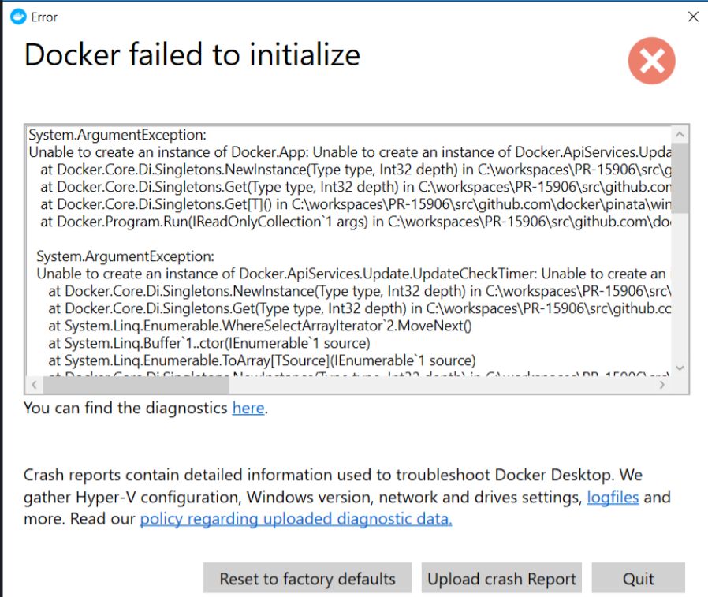The image size is (708, 597).
Task: Open the diagnostics 'here' link
Action: coord(248,408)
